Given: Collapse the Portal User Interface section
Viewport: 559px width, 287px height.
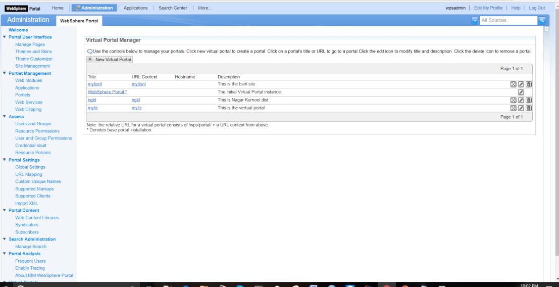Looking at the screenshot, I should tap(5, 37).
